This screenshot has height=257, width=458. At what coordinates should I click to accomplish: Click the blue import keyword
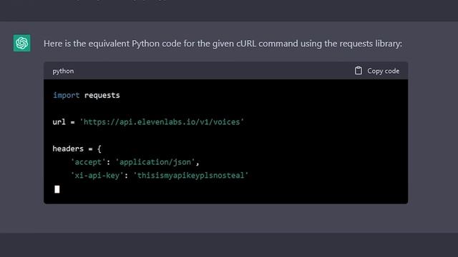tap(67, 95)
